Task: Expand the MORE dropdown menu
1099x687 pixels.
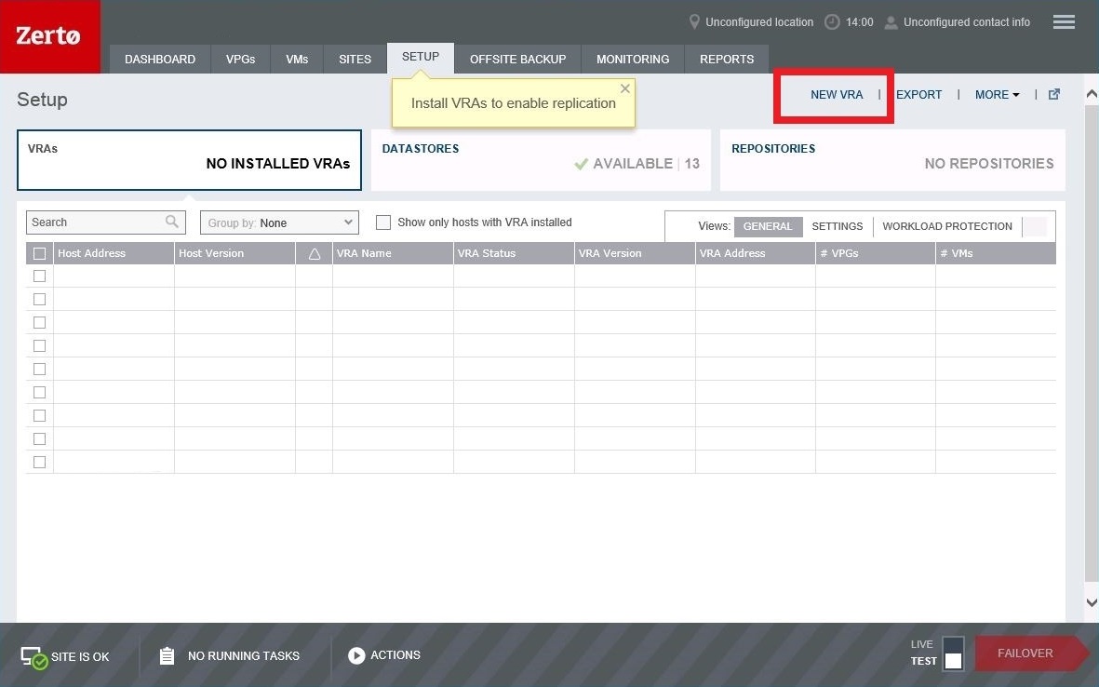Action: click(997, 95)
